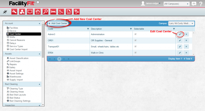
Task: Open the document reports toolbar icon
Action: (x=69, y=12)
